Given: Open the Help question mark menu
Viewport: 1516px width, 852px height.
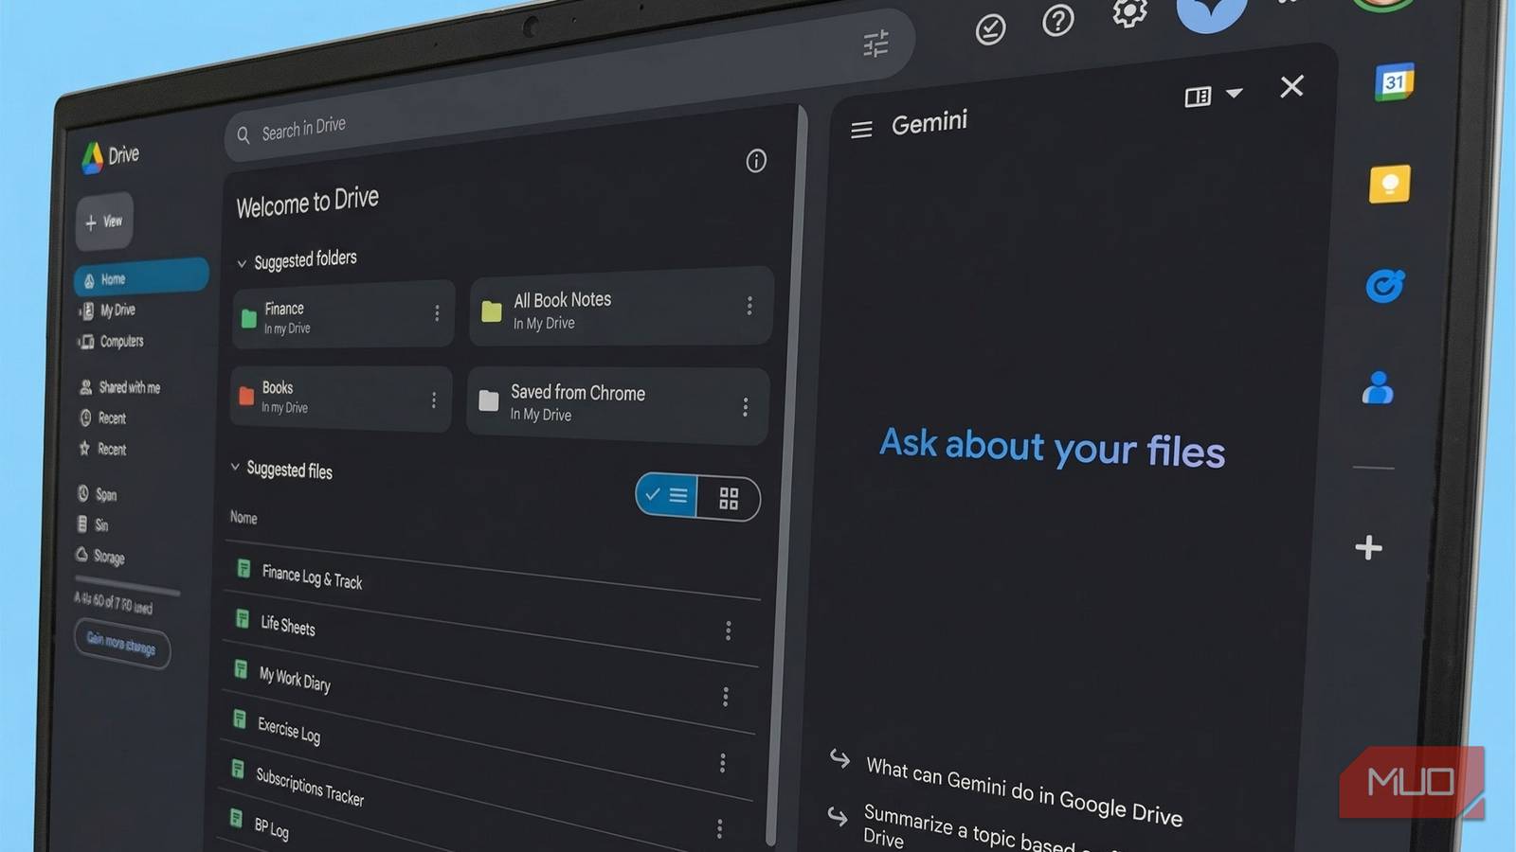Looking at the screenshot, I should pos(1057,20).
